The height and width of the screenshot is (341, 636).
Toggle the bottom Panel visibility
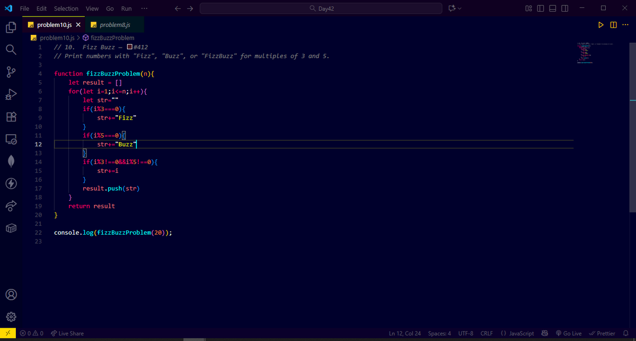click(551, 8)
